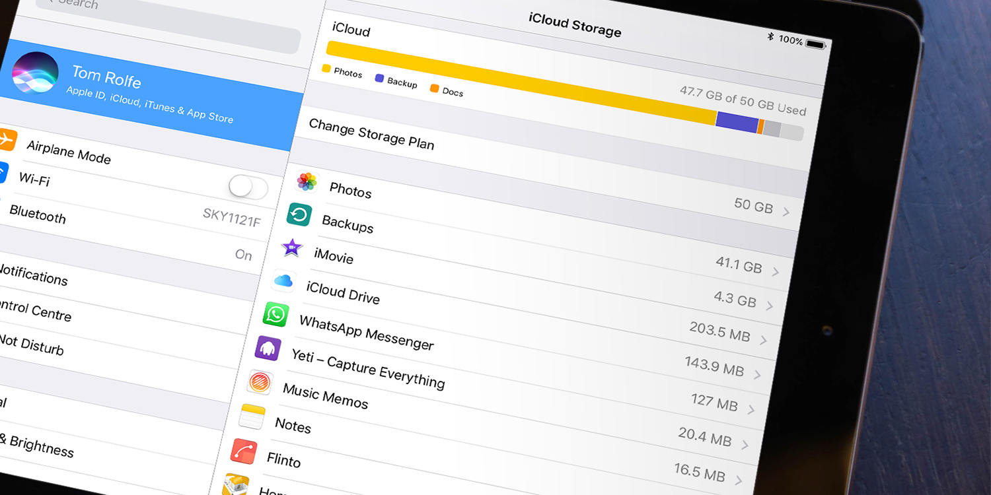Click the Bluetooth 'On' status text

point(244,254)
